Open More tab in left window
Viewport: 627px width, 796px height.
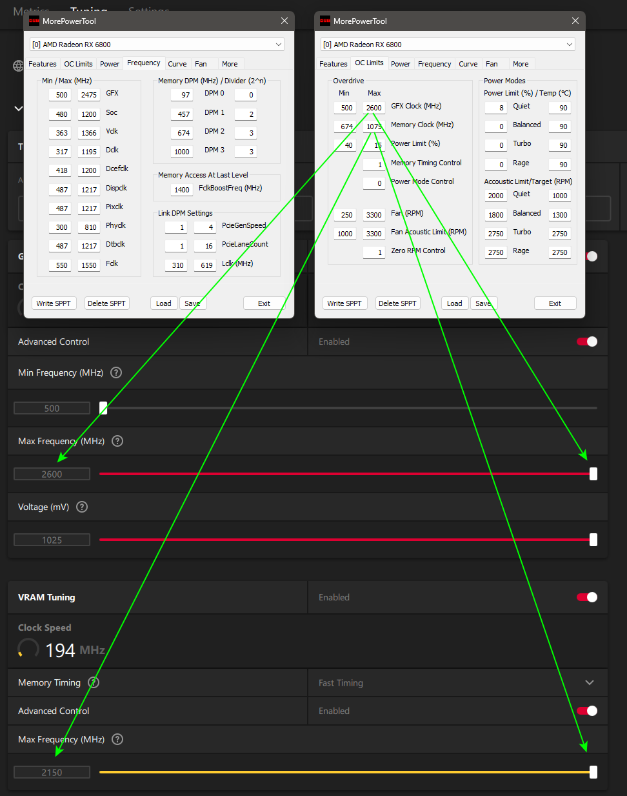230,64
